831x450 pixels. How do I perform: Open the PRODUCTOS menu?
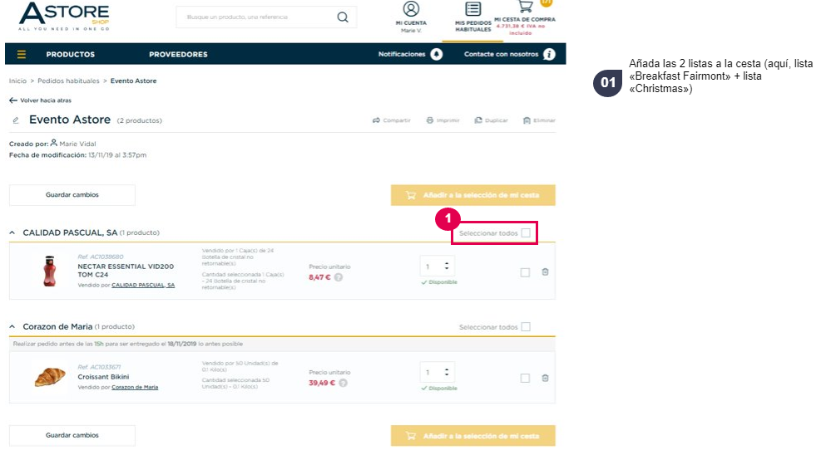click(x=71, y=55)
